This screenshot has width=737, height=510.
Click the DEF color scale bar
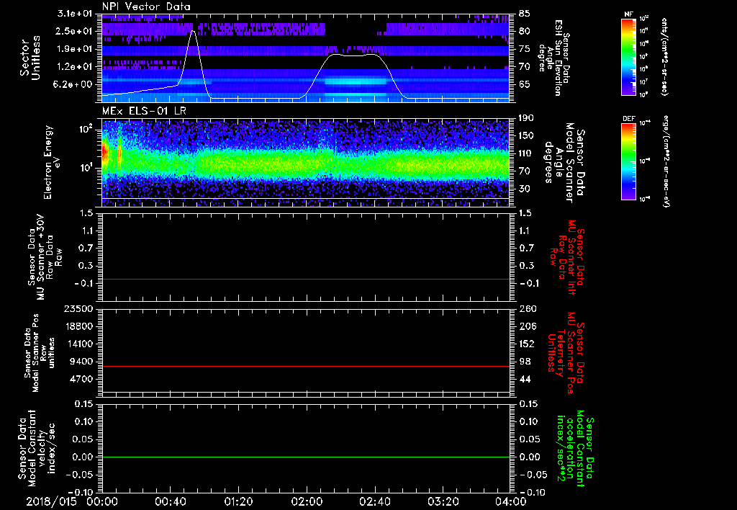click(628, 161)
